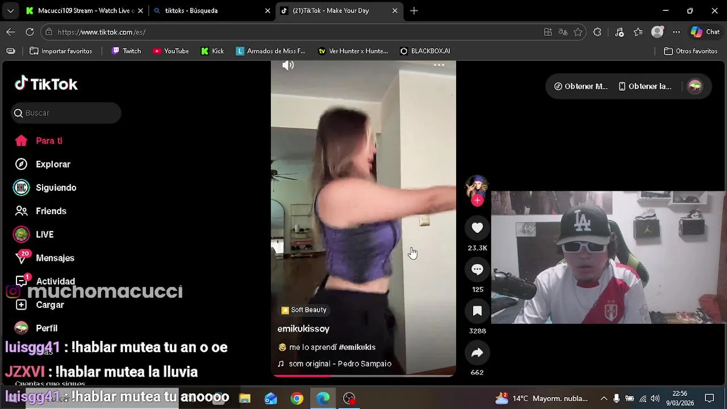This screenshot has height=409, width=727.
Task: Follow creator via red plus badge
Action: (477, 201)
